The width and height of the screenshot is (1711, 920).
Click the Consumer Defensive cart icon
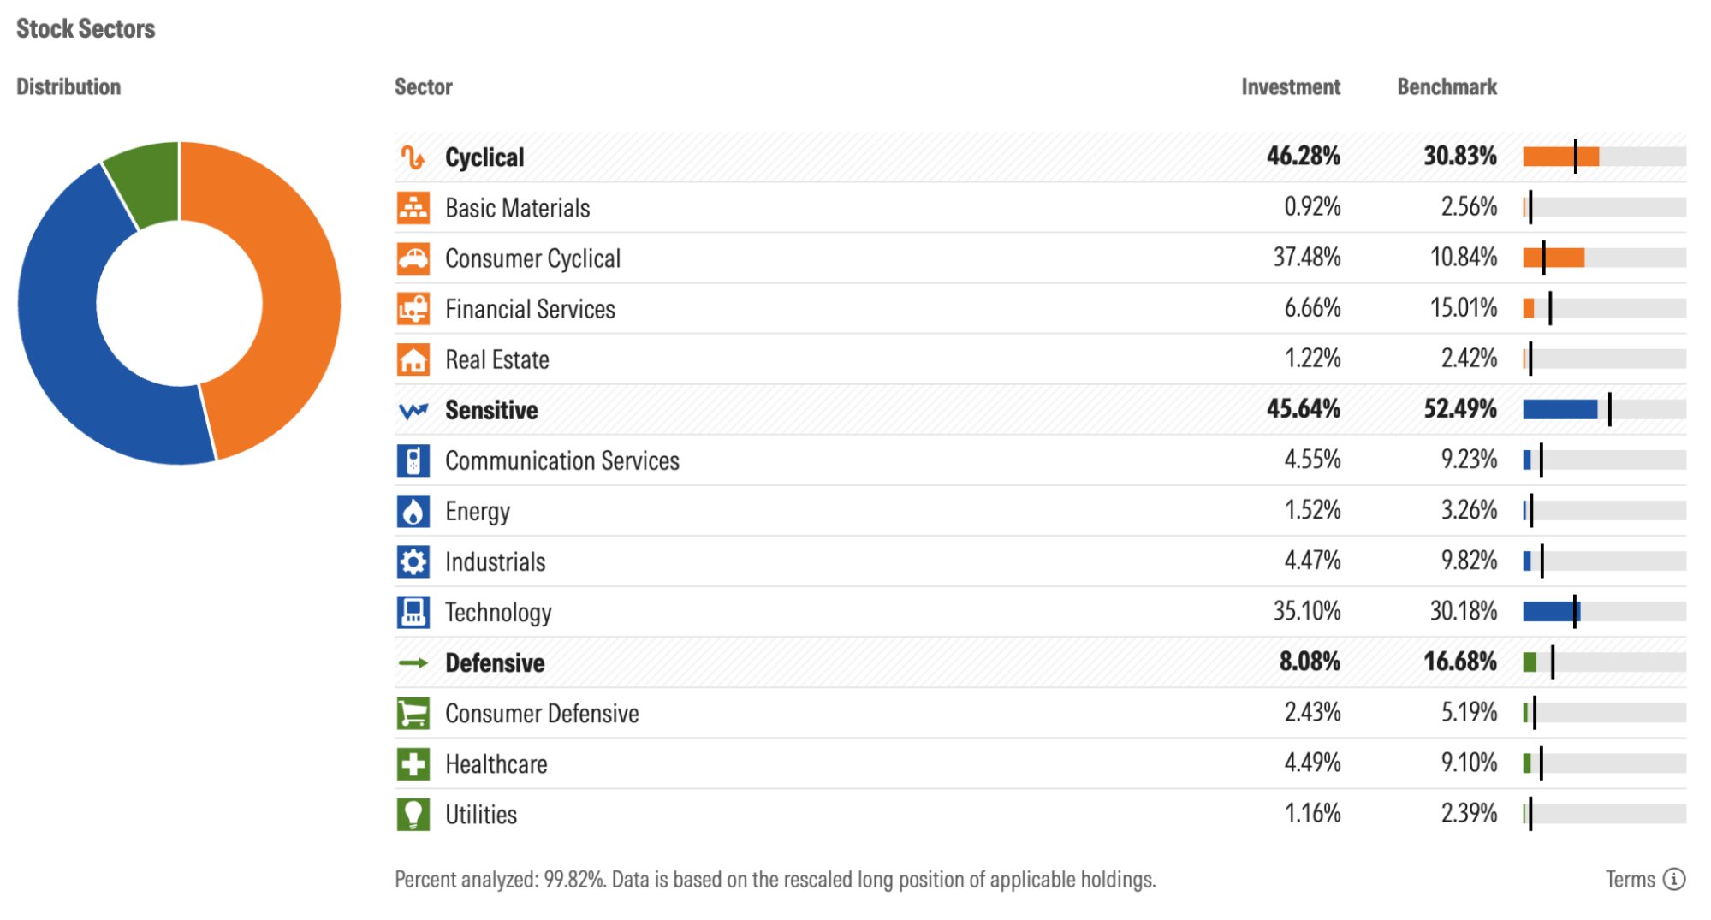coord(413,713)
